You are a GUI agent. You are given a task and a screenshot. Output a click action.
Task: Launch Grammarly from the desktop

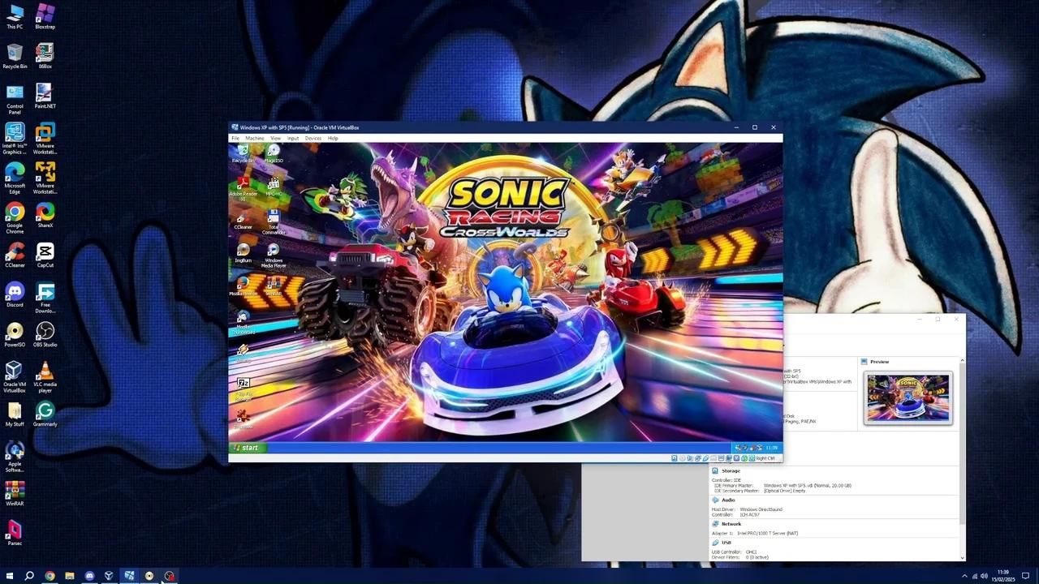[45, 414]
